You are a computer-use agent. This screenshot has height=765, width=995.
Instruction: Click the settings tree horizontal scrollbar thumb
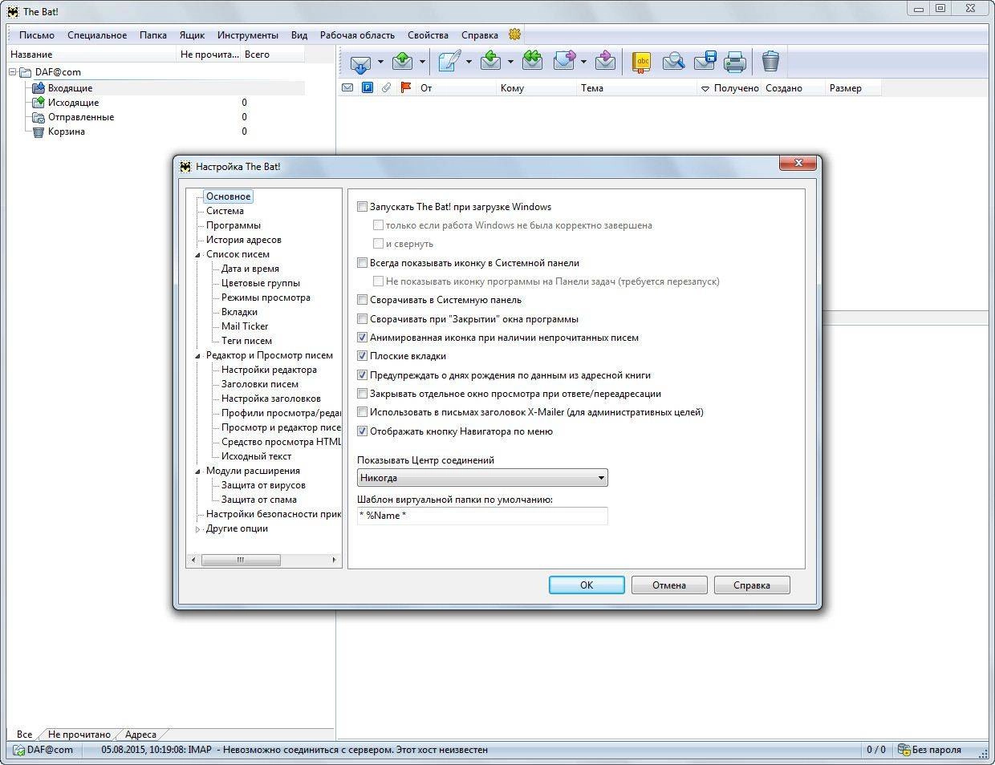click(241, 561)
